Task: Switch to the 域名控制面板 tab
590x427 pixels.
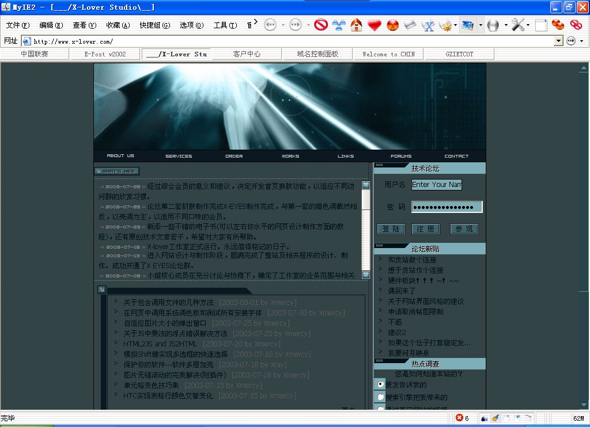Action: [x=317, y=54]
